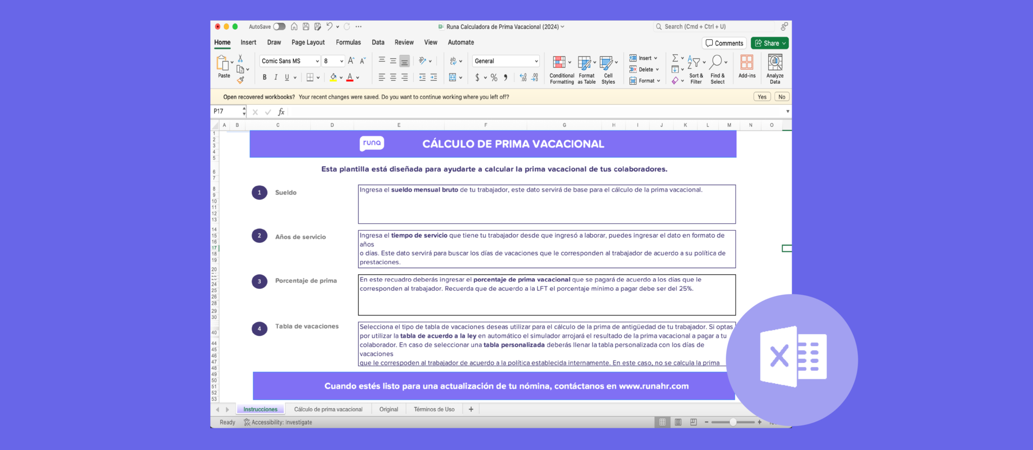This screenshot has width=1033, height=450.
Task: Toggle Align Left
Action: 382,77
